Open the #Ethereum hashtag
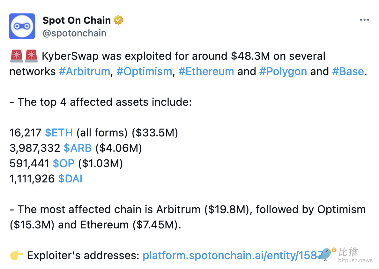Image resolution: width=379 pixels, height=269 pixels. coord(206,72)
